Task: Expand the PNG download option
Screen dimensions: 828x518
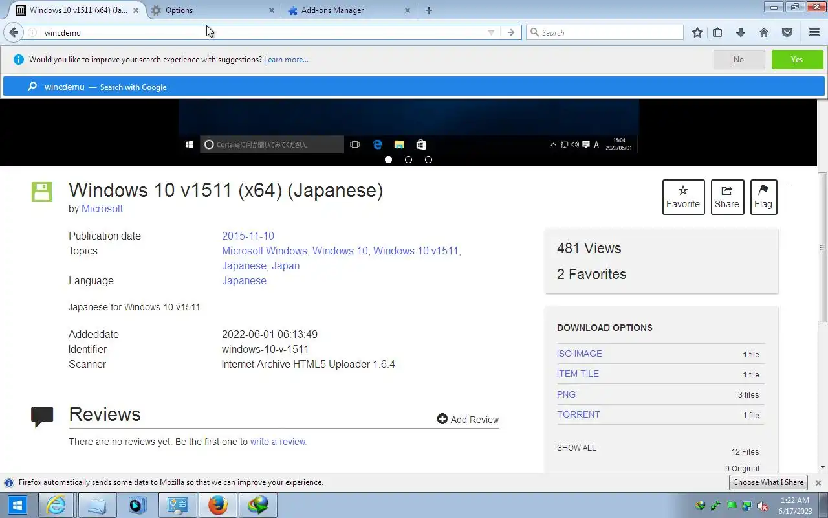Action: [566, 394]
